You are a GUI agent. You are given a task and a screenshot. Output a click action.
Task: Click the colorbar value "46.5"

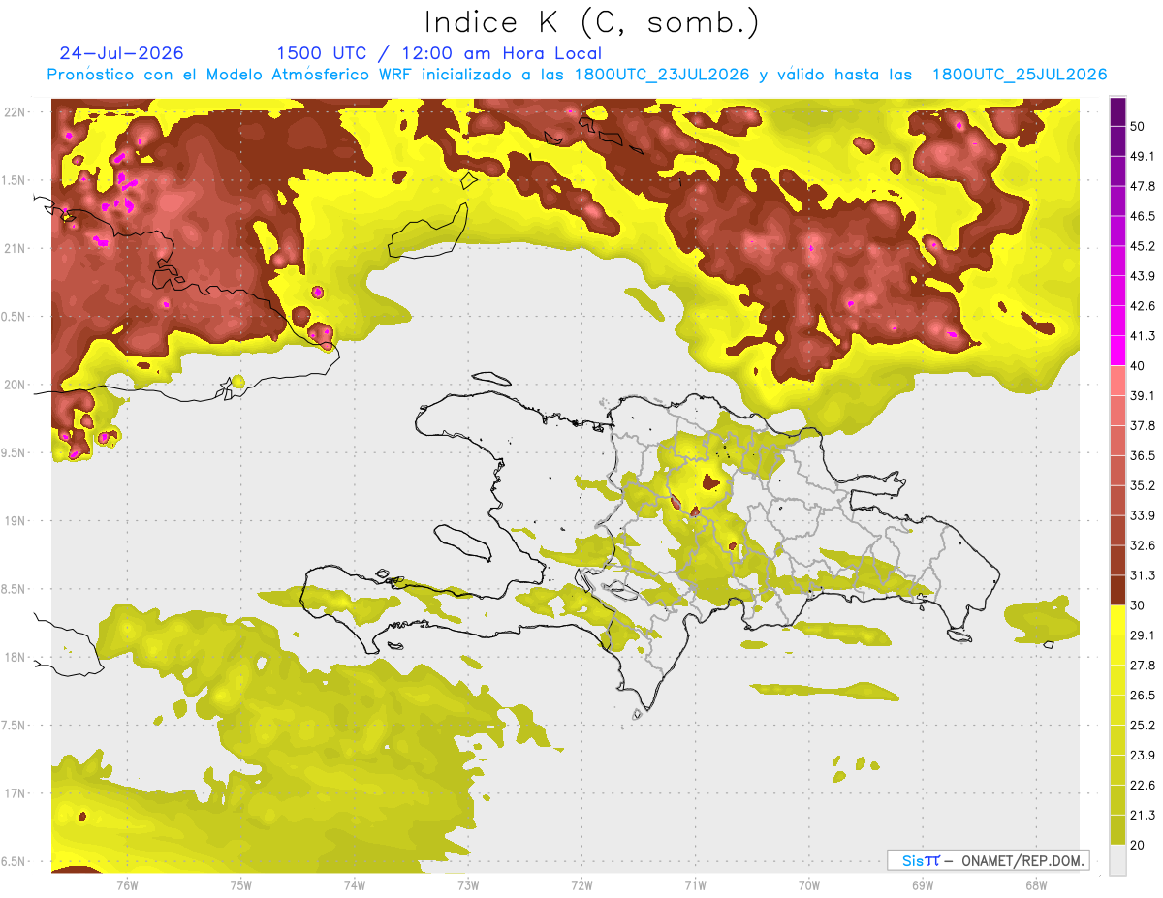[1142, 216]
